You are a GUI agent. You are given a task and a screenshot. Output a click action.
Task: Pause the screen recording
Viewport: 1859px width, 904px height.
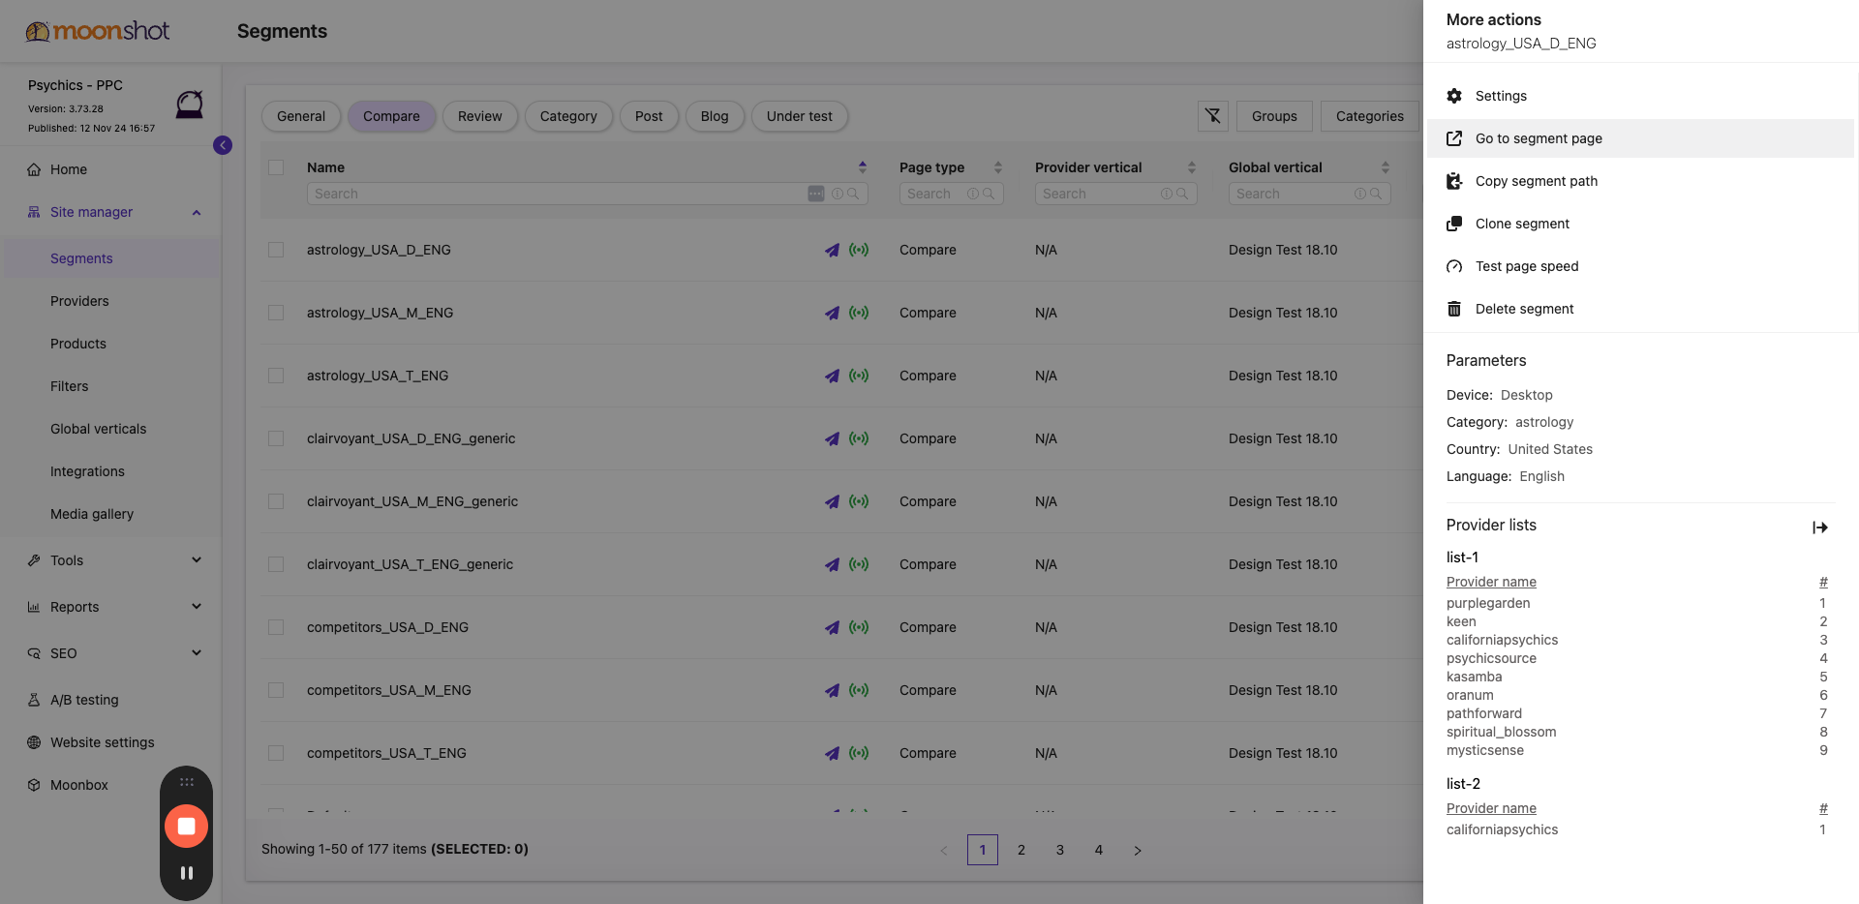187,873
